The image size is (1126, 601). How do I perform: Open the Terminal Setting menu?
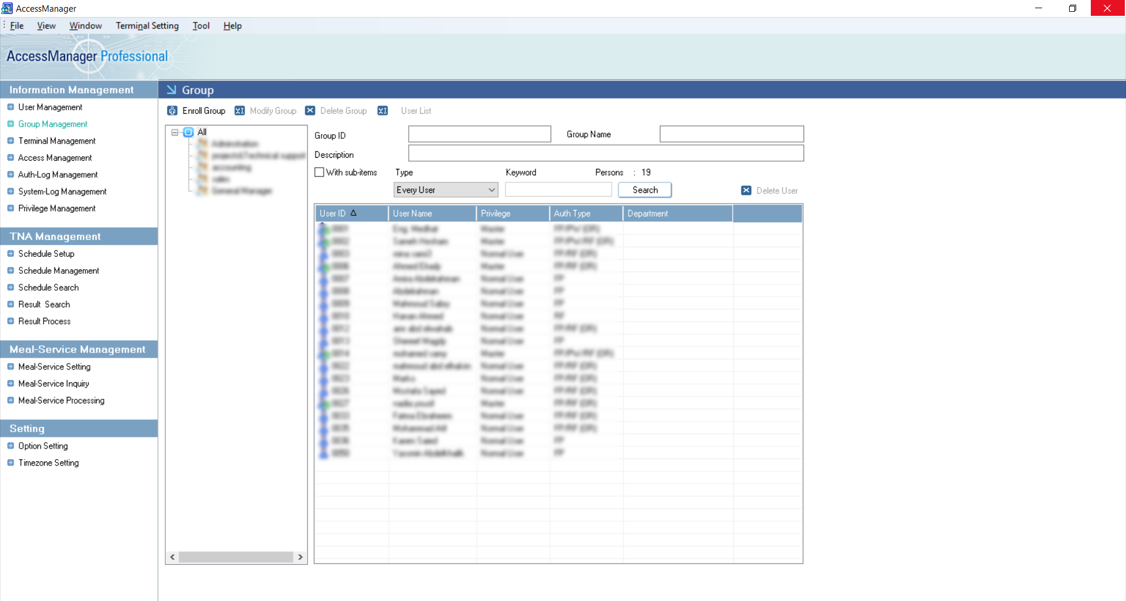[147, 26]
